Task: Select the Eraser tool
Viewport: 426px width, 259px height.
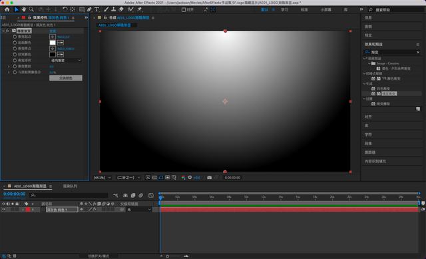Action: (x=121, y=9)
